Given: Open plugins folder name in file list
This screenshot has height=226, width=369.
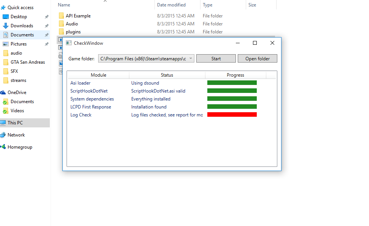Looking at the screenshot, I should [73, 32].
